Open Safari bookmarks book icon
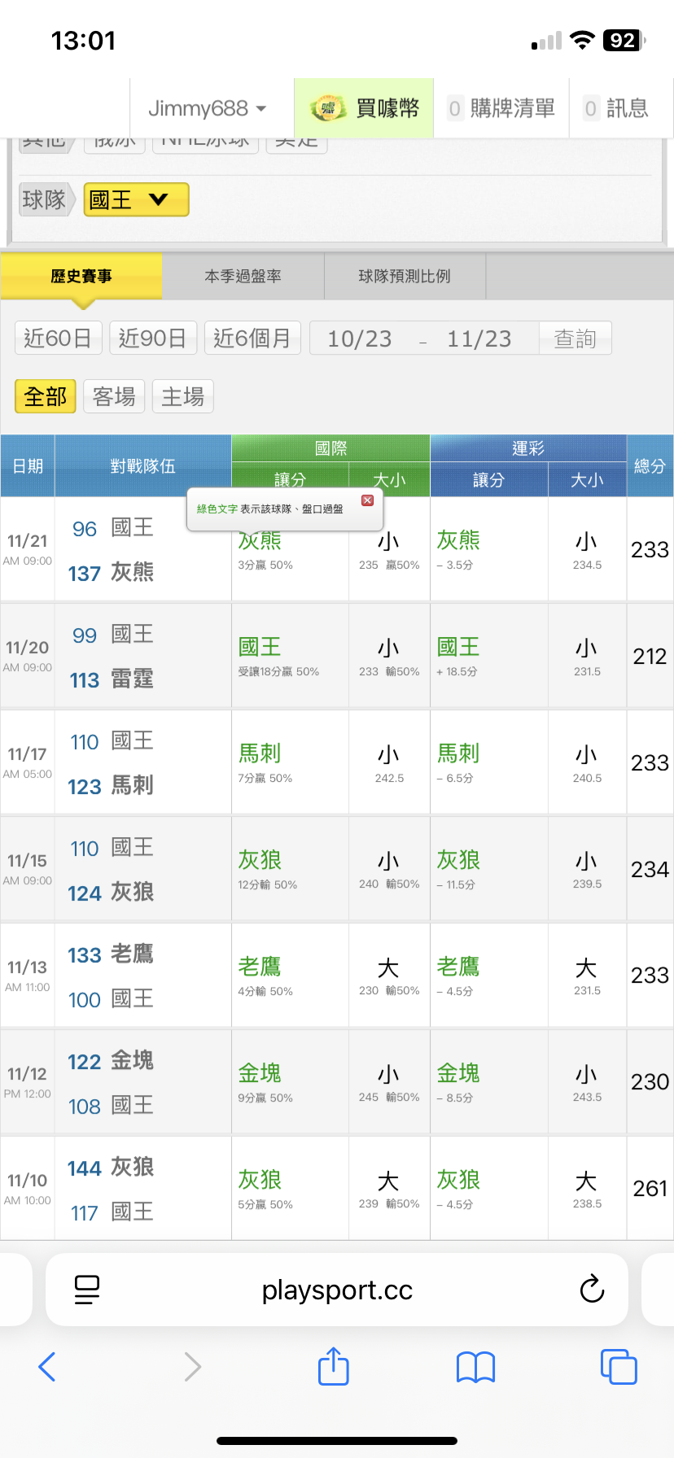Screen dimensions: 674x1458 click(475, 1367)
